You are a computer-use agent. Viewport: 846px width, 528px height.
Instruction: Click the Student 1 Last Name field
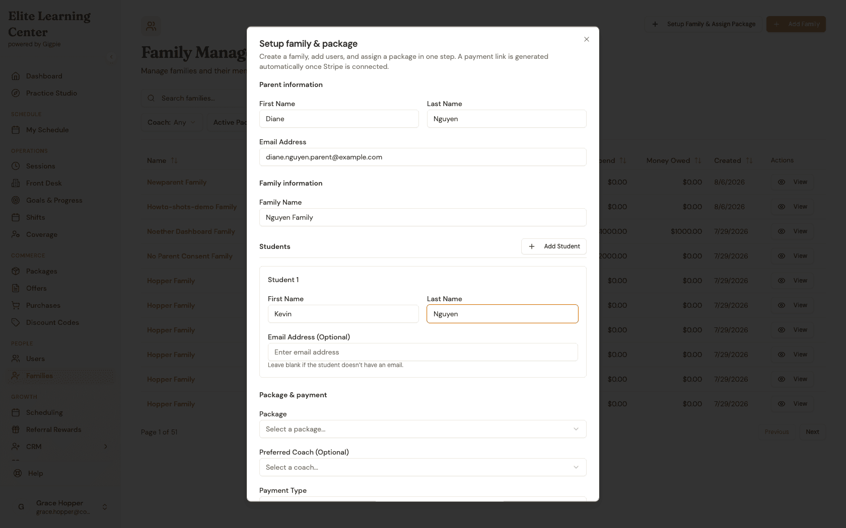(x=503, y=314)
